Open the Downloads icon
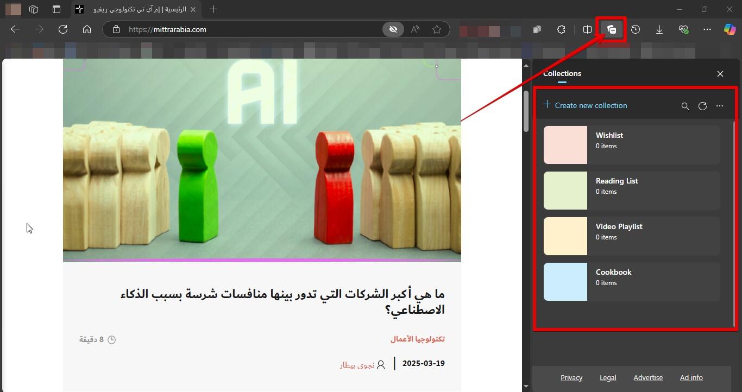This screenshot has height=392, width=742. point(659,29)
